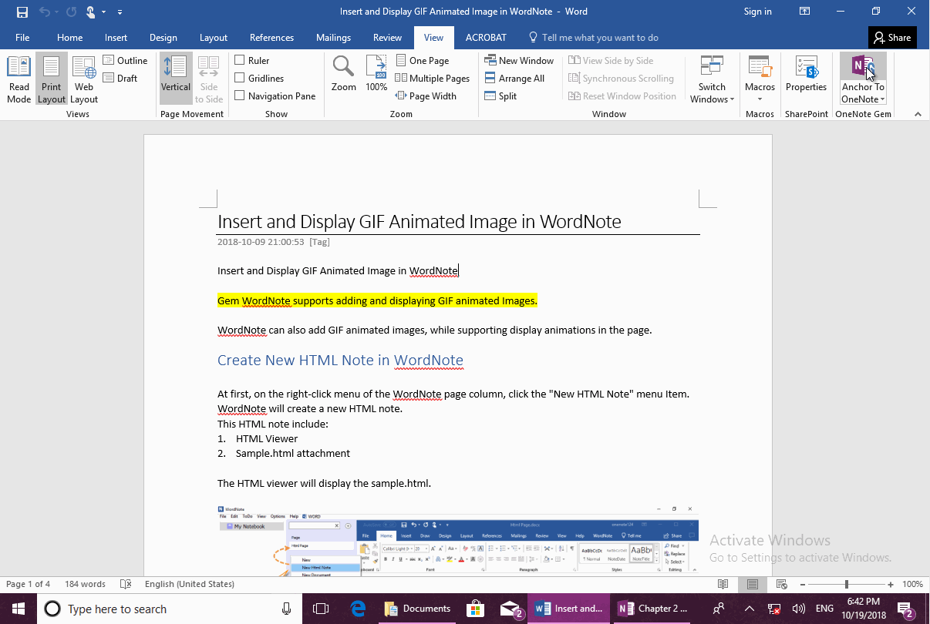Image resolution: width=930 pixels, height=624 pixels.
Task: Fit document to Page Width
Action: [426, 96]
